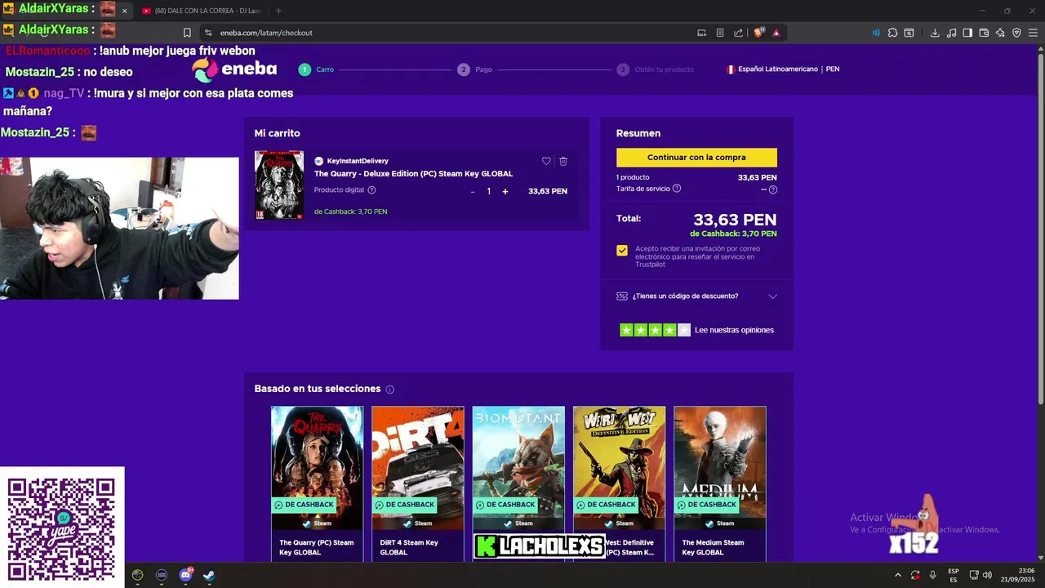
Task: Open info icon next to Basado en tus selecciones
Action: tap(389, 390)
